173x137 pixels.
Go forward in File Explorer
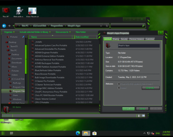(9, 26)
